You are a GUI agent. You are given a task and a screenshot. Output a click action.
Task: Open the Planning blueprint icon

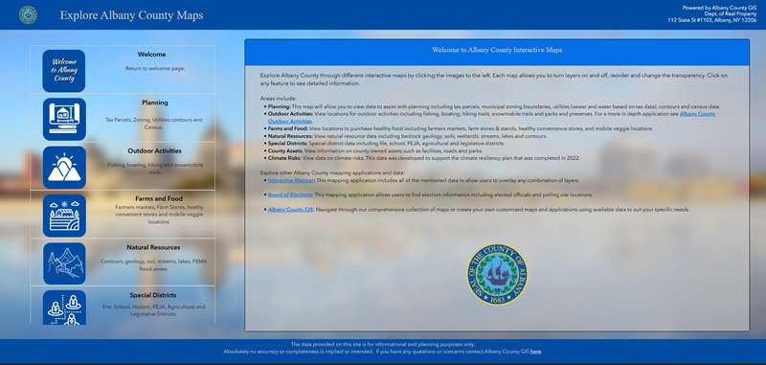(64, 119)
